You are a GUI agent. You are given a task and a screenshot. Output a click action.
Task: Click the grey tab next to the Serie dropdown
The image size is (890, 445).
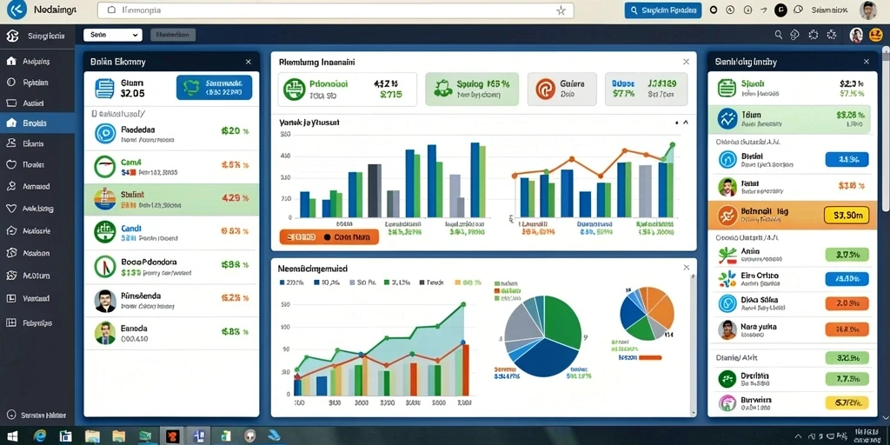[173, 35]
